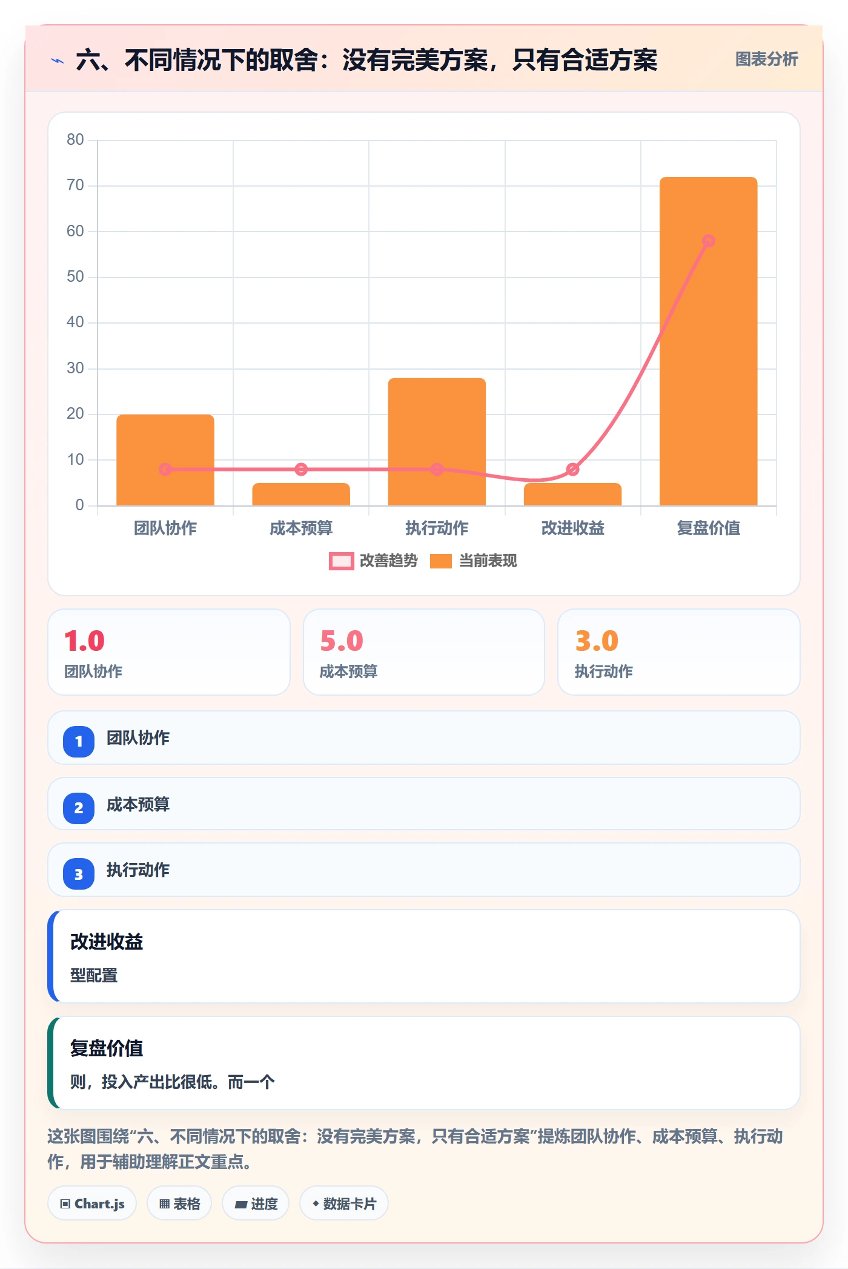848x1269 pixels.
Task: Click the tall 复盘价值 orange bar
Action: click(709, 341)
